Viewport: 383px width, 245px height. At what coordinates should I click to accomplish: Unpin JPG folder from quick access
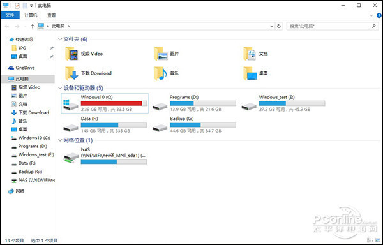click(x=52, y=48)
